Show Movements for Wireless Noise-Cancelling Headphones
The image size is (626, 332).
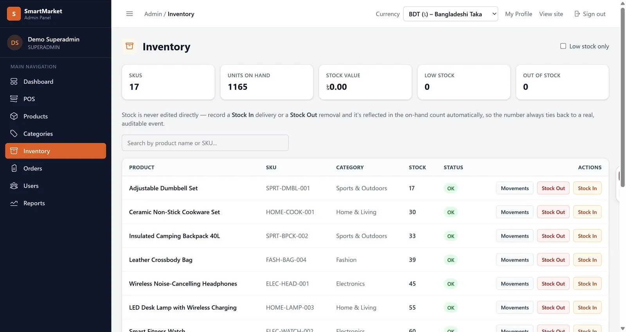point(514,284)
